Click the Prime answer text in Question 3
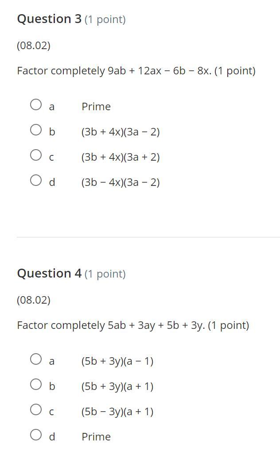This screenshot has width=280, height=463. pos(96,107)
